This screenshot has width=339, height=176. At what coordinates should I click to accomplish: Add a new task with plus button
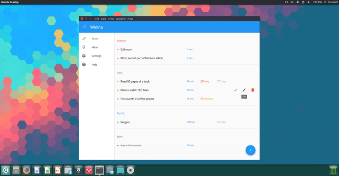(x=250, y=150)
